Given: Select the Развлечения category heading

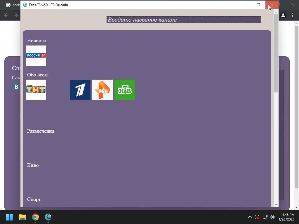Looking at the screenshot, I should tap(41, 131).
